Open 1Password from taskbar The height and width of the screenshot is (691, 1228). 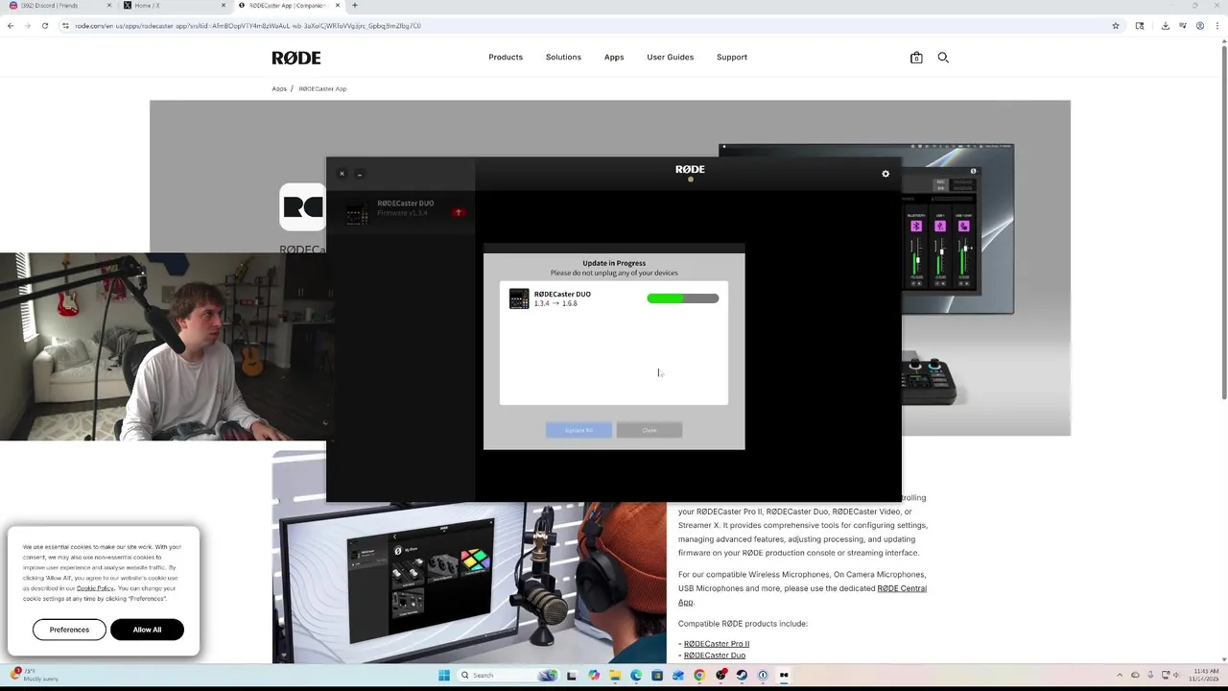(x=763, y=675)
